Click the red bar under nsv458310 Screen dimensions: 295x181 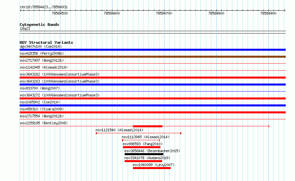coord(152,112)
